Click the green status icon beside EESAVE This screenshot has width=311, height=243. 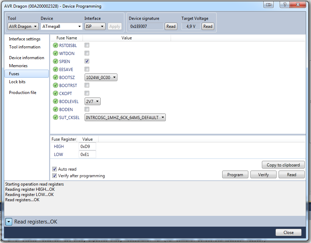point(55,69)
